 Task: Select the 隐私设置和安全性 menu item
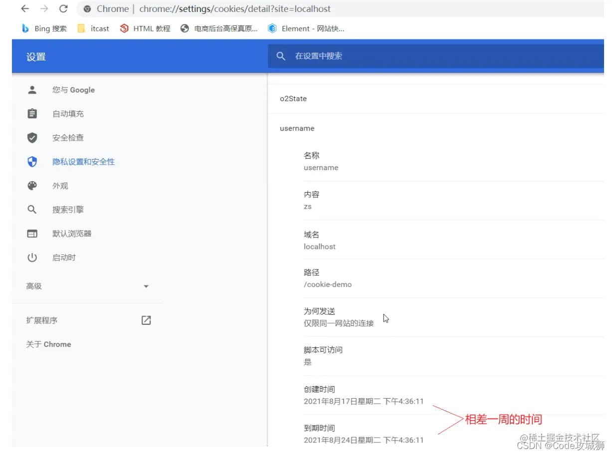tap(83, 162)
